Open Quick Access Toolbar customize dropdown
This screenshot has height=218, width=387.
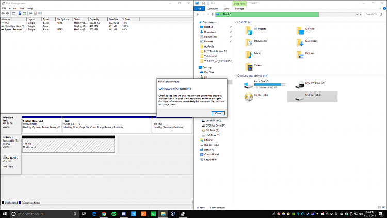click(212, 3)
